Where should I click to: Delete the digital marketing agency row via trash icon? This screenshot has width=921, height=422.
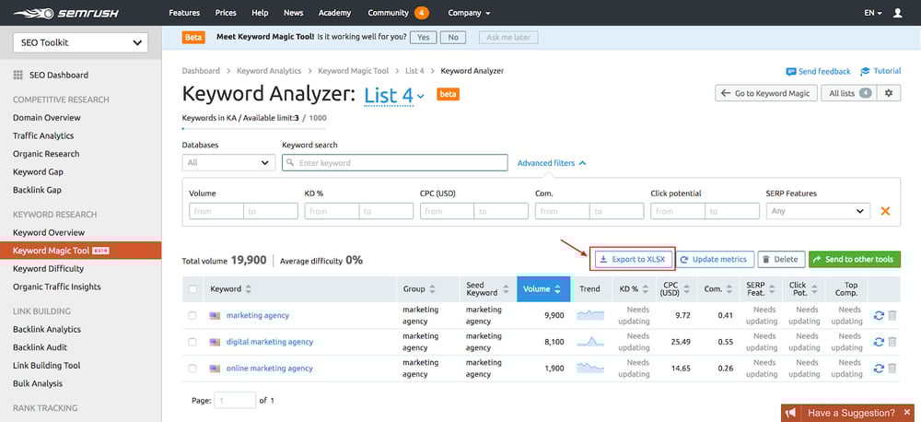coord(892,342)
